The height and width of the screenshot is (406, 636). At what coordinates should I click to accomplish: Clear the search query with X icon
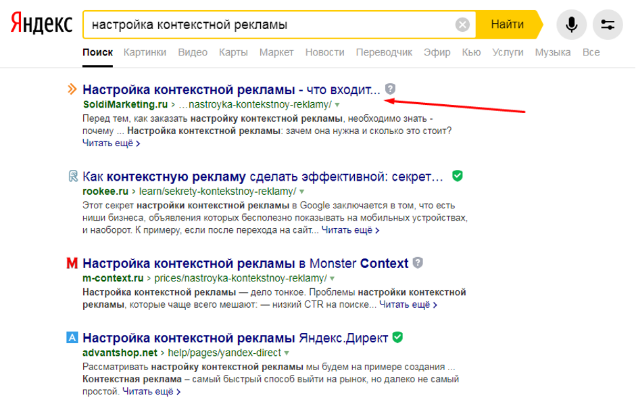[x=462, y=25]
